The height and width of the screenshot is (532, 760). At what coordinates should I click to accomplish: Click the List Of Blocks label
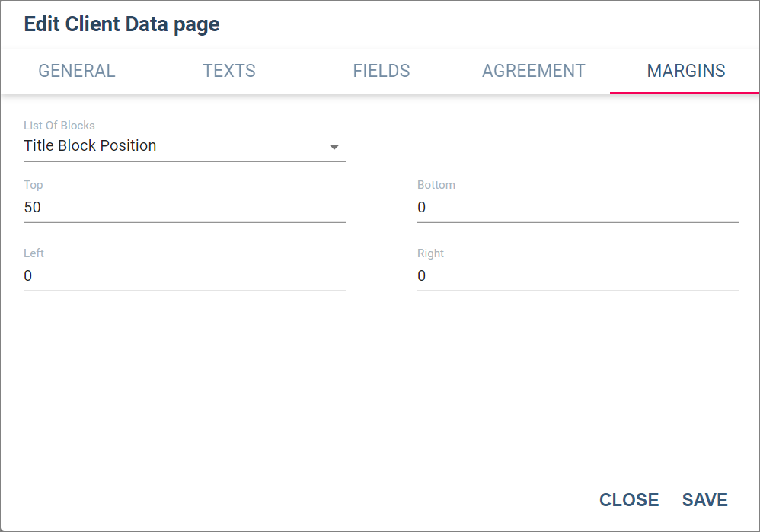(59, 126)
